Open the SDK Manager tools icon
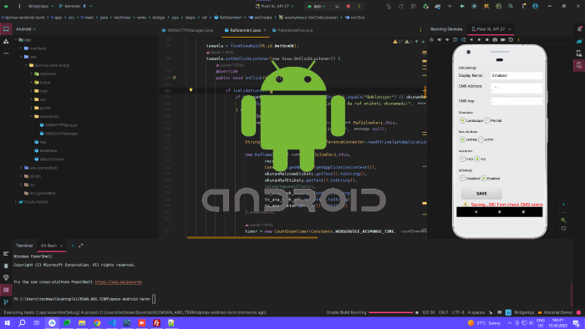 (486, 6)
